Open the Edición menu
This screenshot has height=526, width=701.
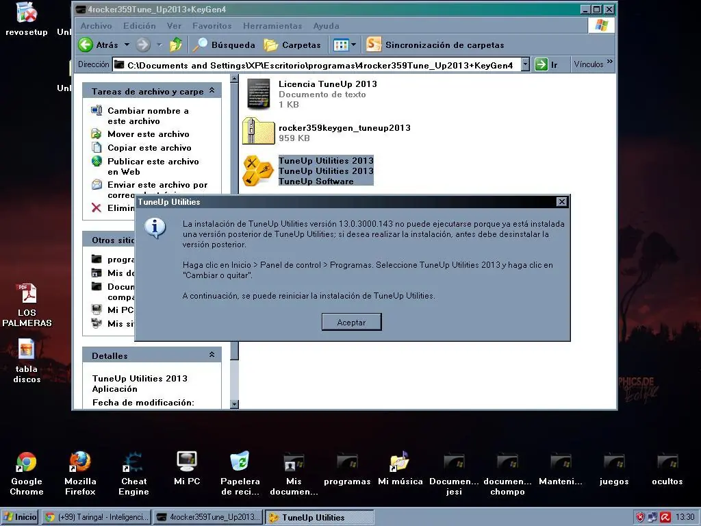(140, 26)
